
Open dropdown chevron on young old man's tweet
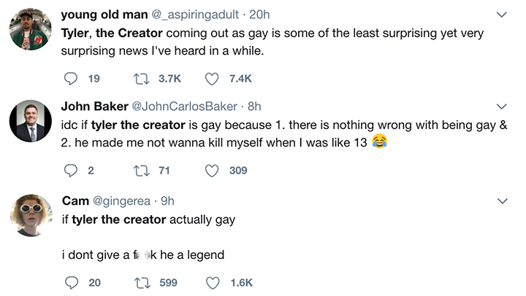(502, 15)
